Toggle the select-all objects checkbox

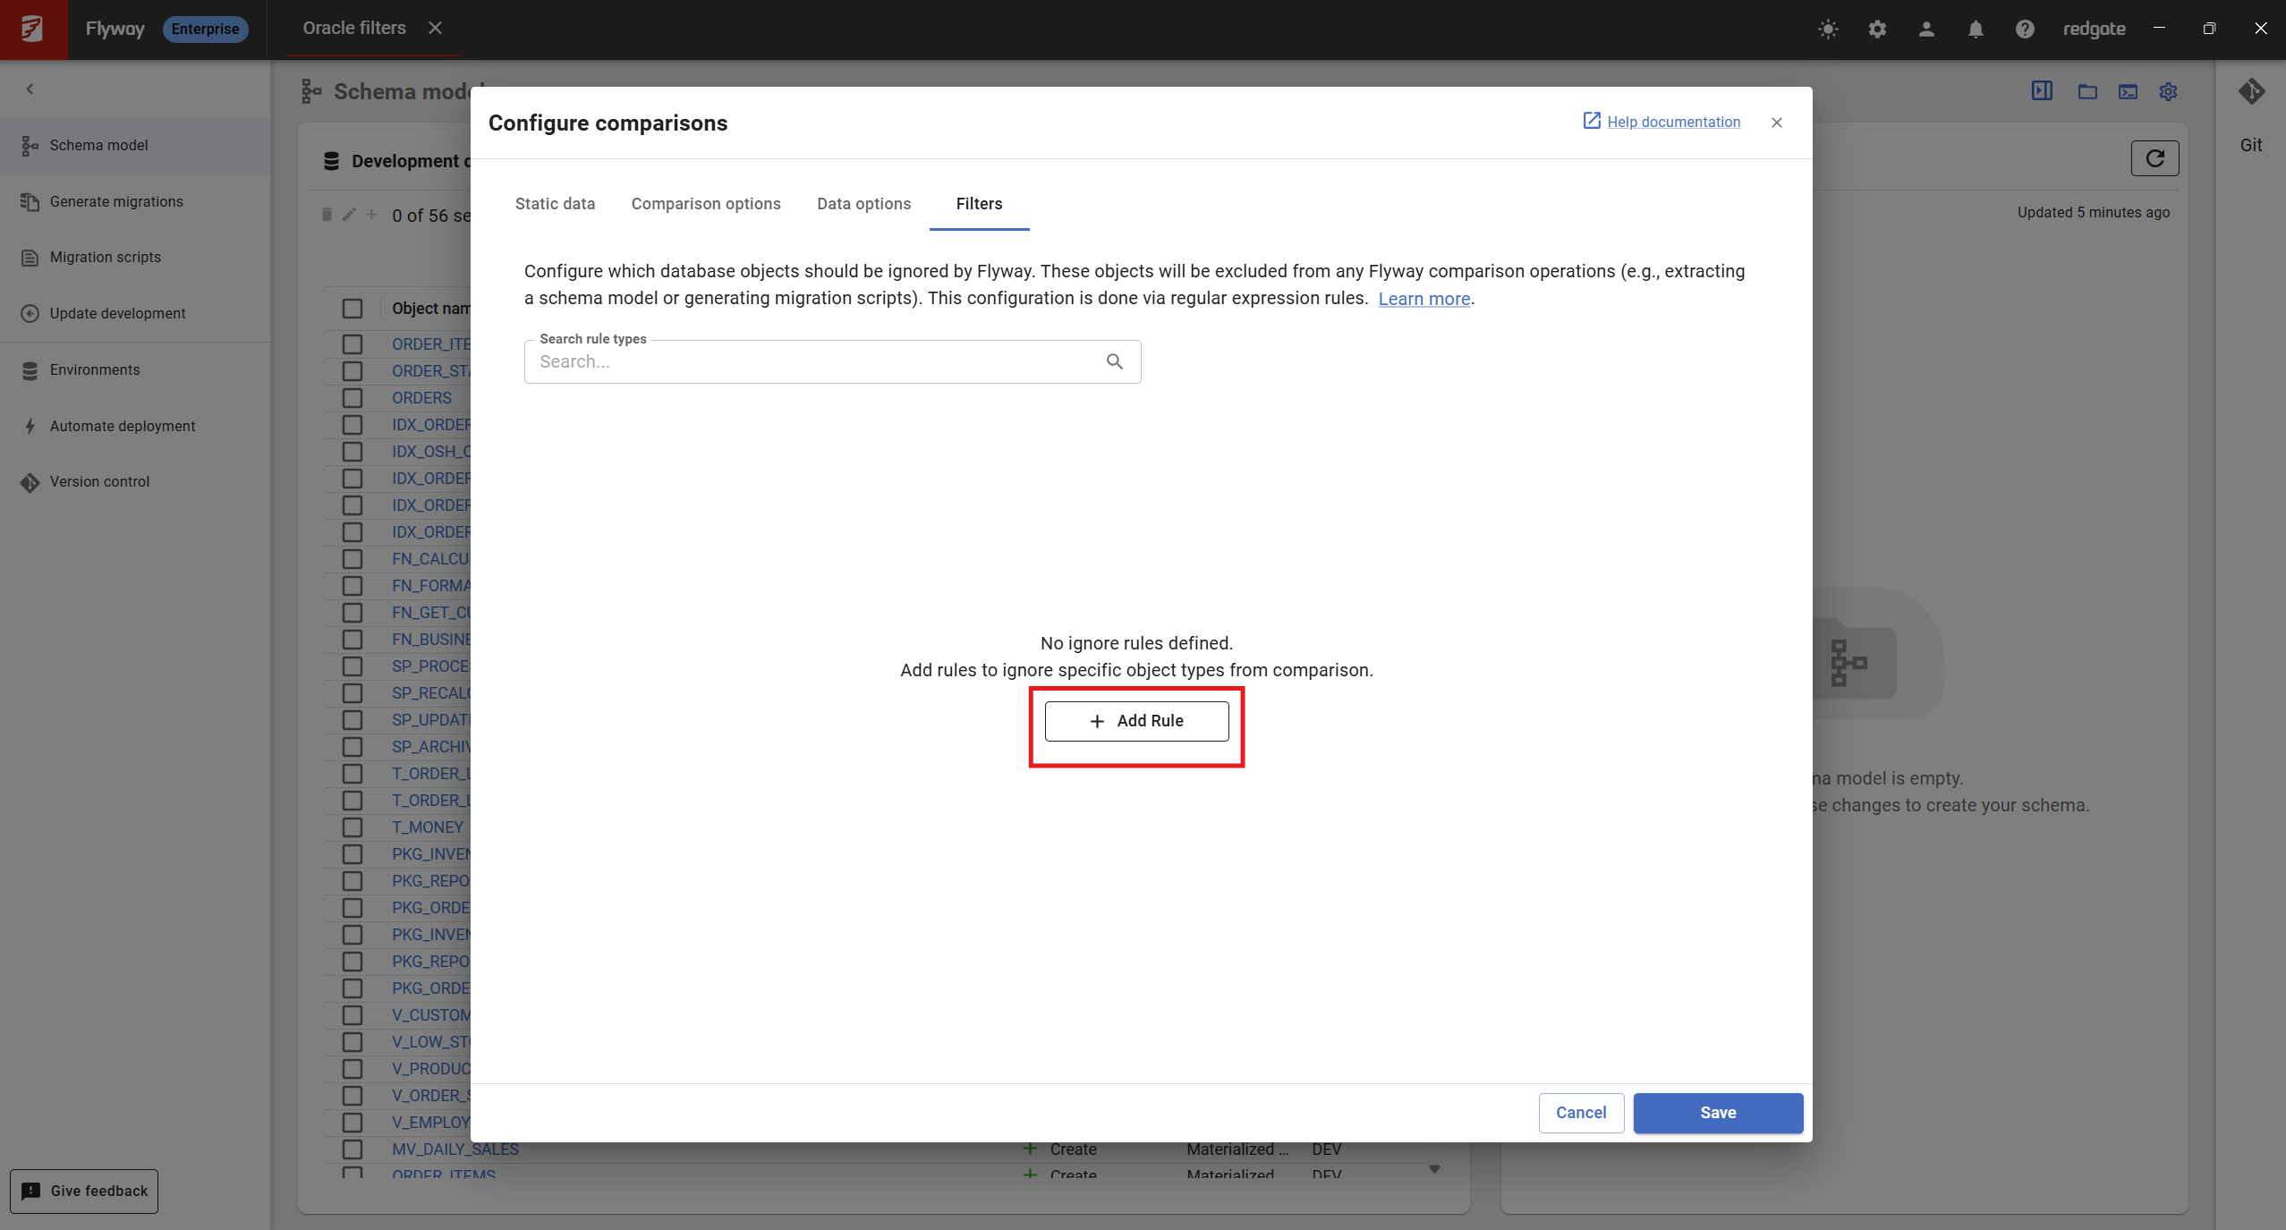coord(353,309)
